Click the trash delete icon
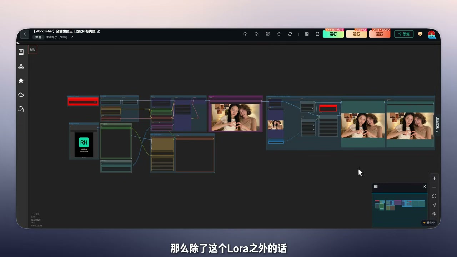457x257 pixels. 279,34
